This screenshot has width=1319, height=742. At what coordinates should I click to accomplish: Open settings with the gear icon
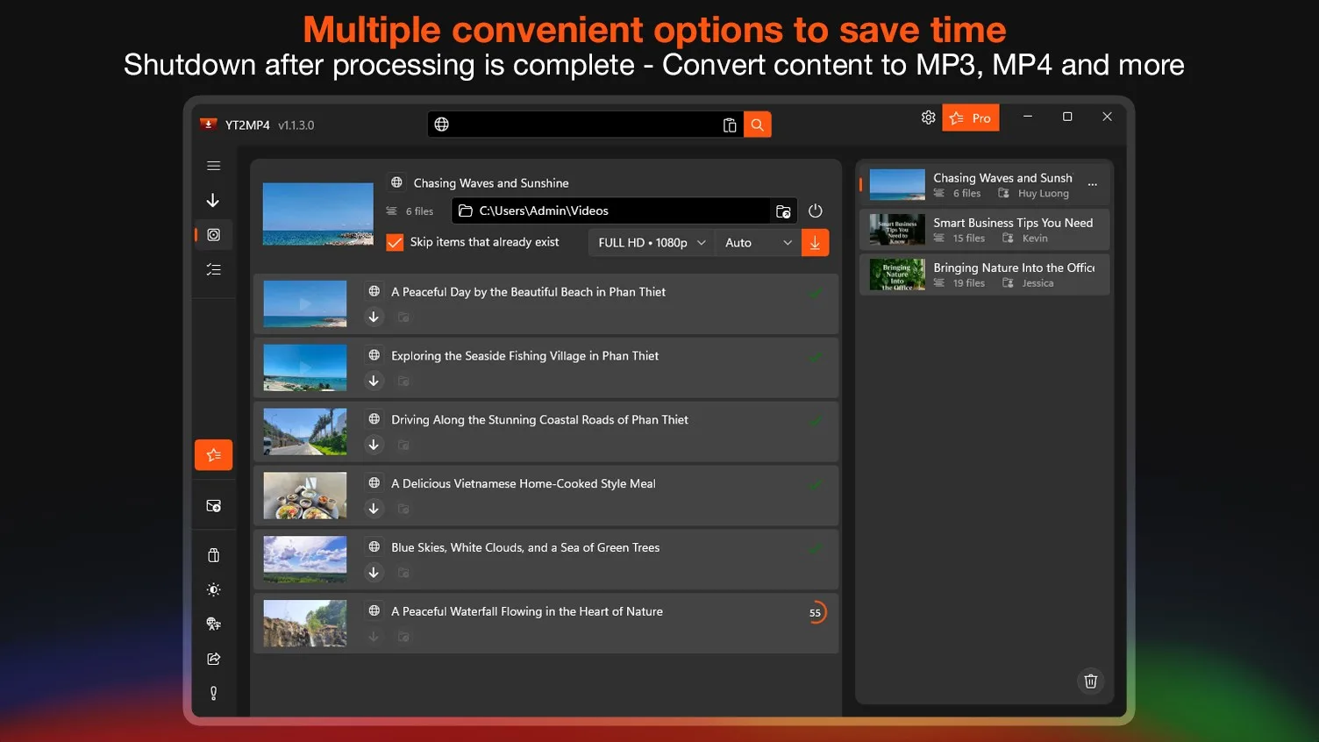pos(928,118)
